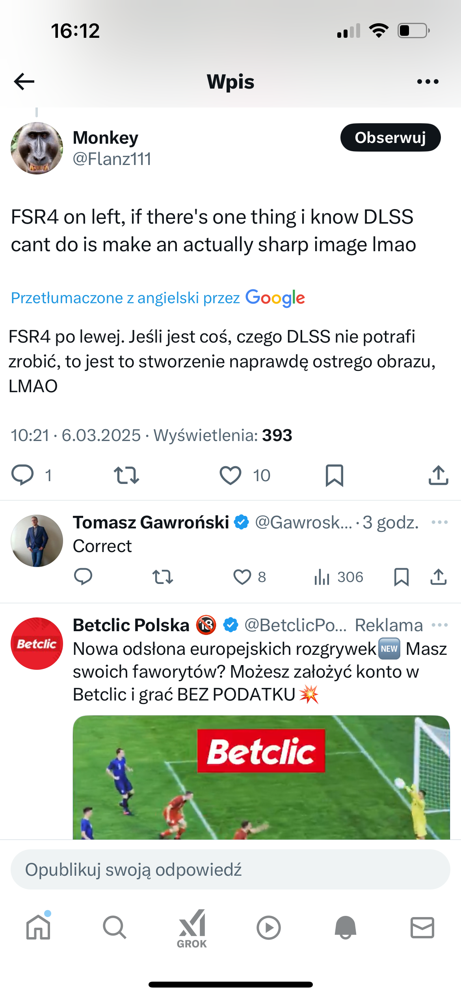
Task: Go back using the arrow icon
Action: click(24, 82)
